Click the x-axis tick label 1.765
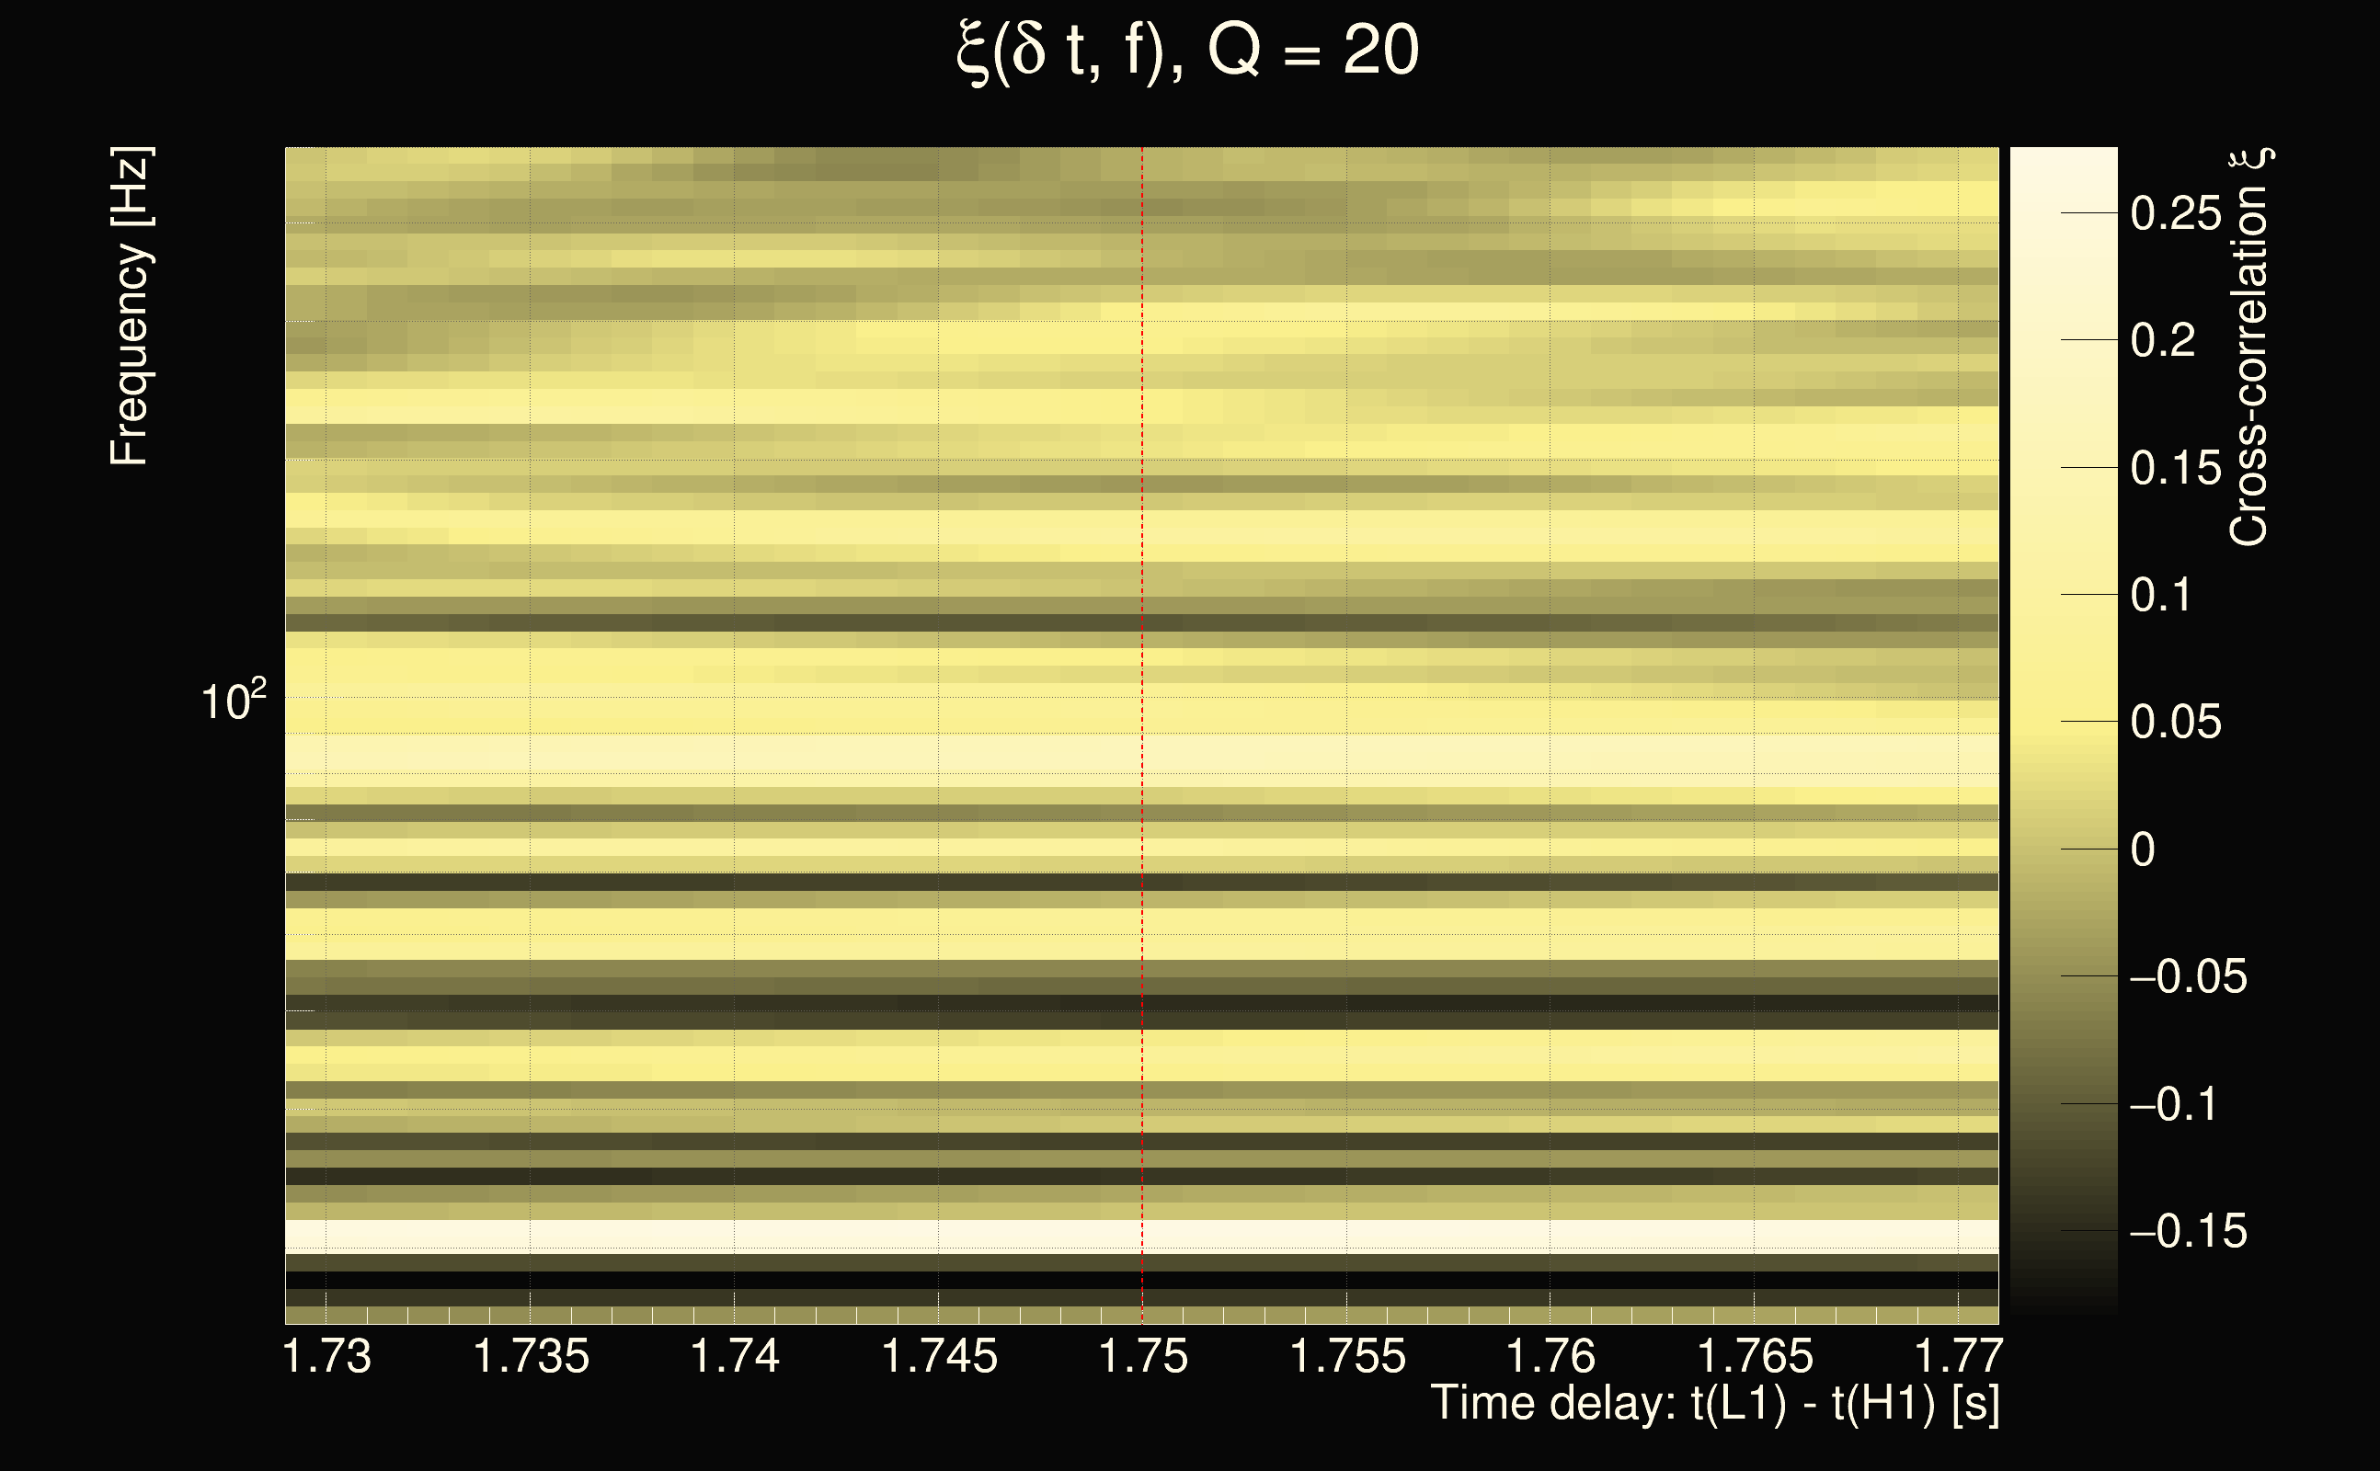Viewport: 2380px width, 1471px height. pyautogui.click(x=1756, y=1356)
